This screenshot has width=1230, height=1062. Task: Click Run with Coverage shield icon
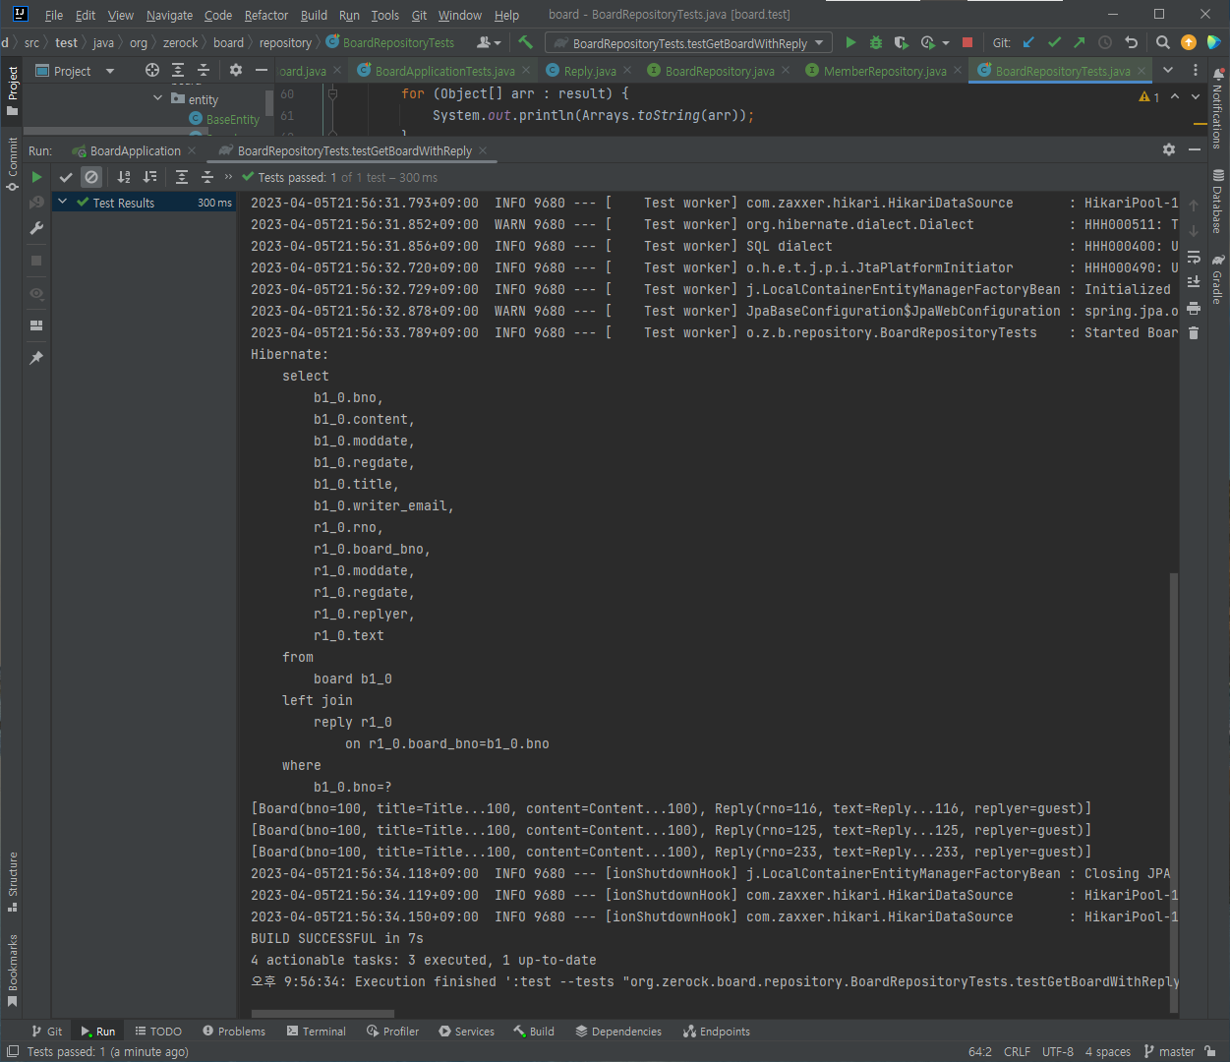901,42
